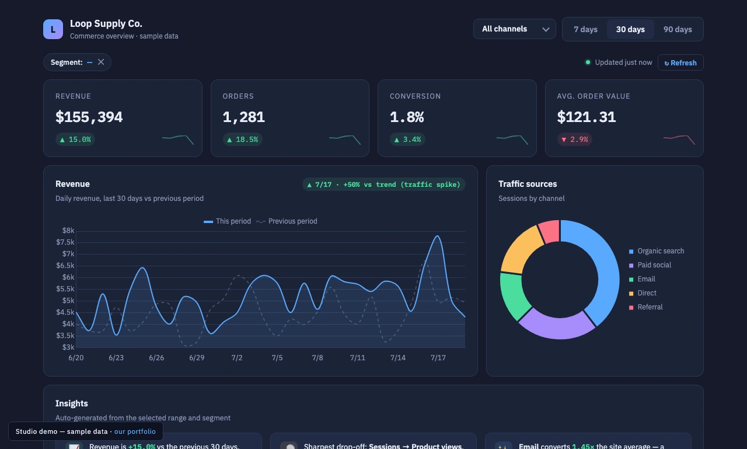
Task: Click the All channels dropdown chevron
Action: click(x=546, y=29)
